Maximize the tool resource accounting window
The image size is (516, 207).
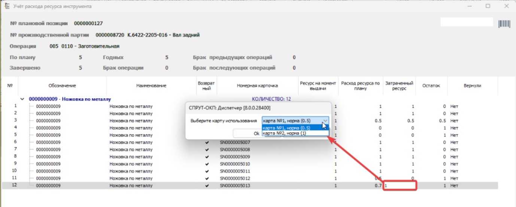[x=488, y=6]
